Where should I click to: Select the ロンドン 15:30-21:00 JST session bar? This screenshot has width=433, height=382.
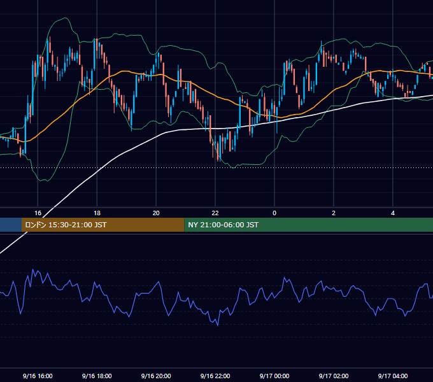pos(103,225)
